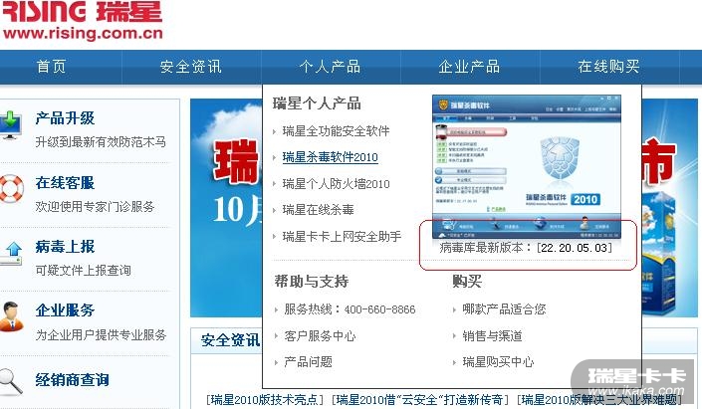Click the 病毒上报 upload arrow icon

click(12, 254)
